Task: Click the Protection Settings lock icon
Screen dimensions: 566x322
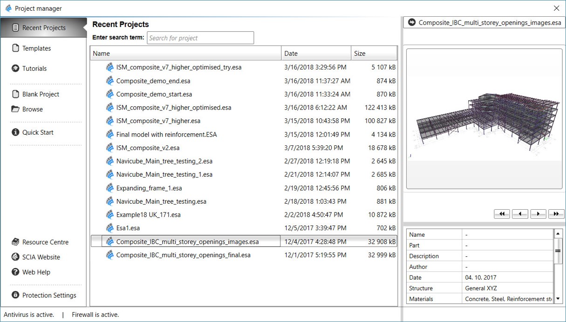Action: [x=15, y=295]
